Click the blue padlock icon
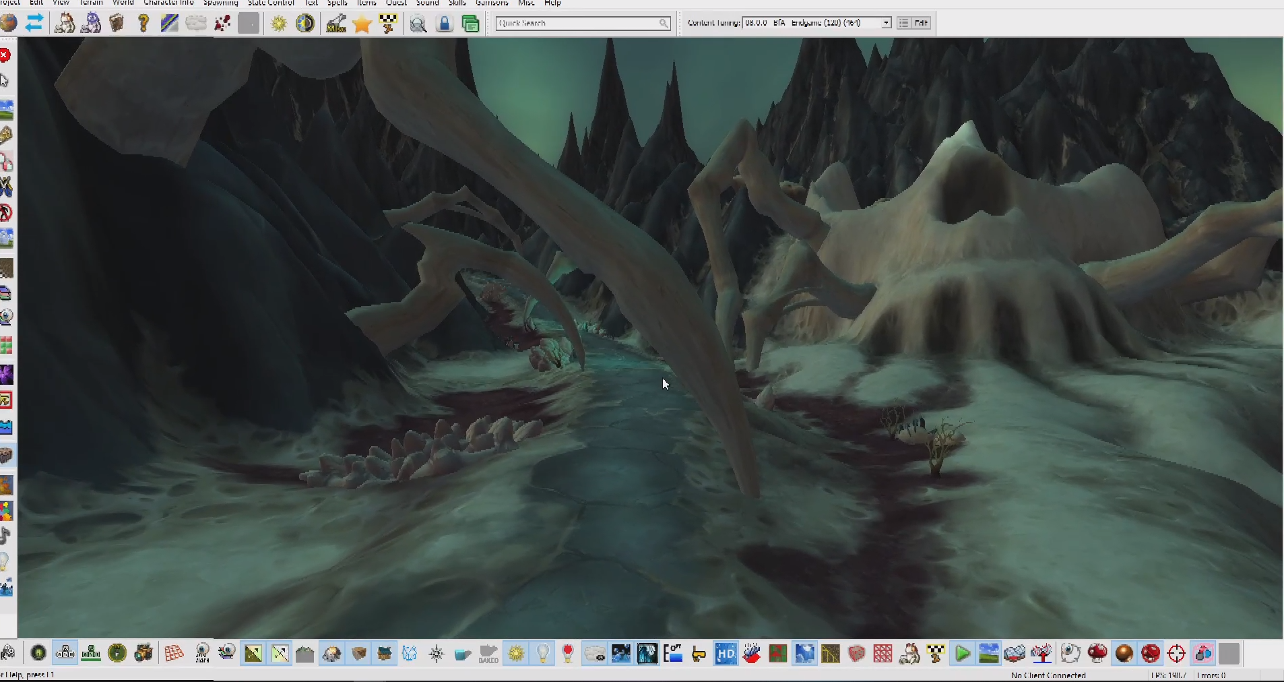This screenshot has height=682, width=1284. pyautogui.click(x=445, y=24)
